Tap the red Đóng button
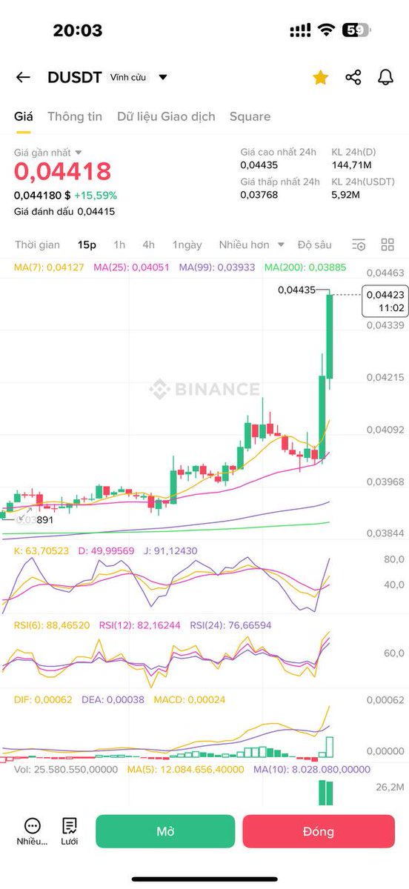 [319, 831]
